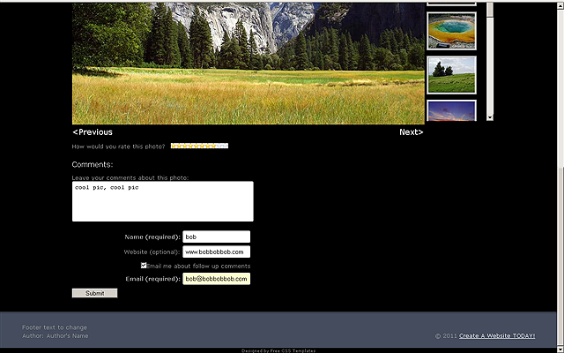This screenshot has height=353, width=564.
Task: Toggle Email me about follow up comments
Action: [144, 266]
